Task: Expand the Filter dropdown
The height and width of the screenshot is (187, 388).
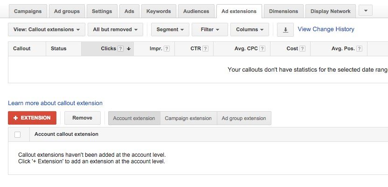Action: click(210, 30)
